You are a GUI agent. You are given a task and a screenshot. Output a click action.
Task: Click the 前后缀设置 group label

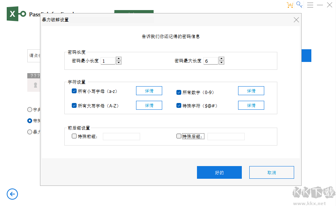pyautogui.click(x=79, y=128)
